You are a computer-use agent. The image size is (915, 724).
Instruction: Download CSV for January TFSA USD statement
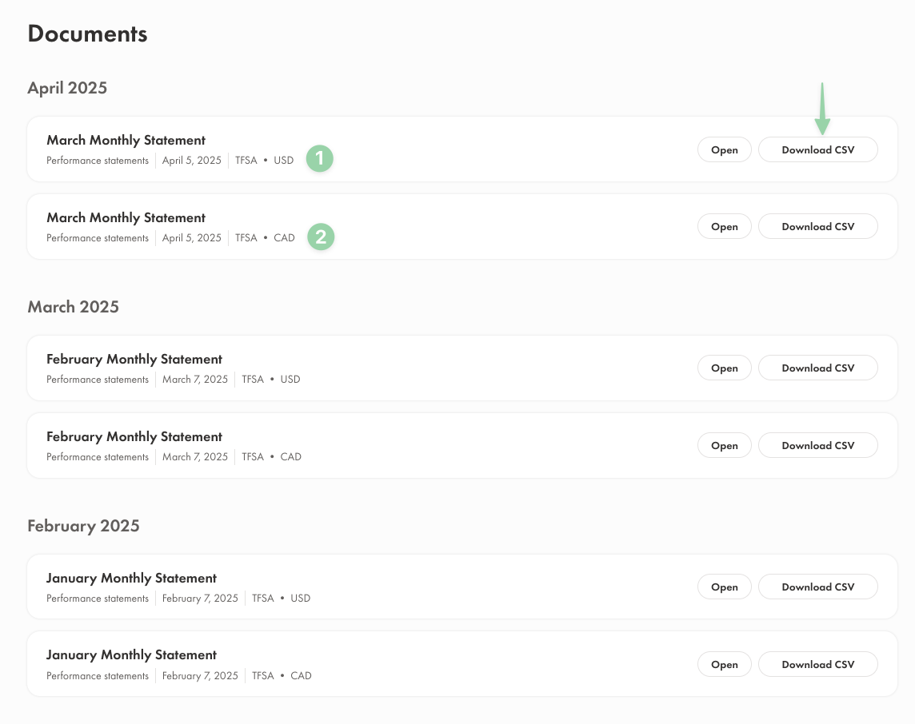(817, 587)
